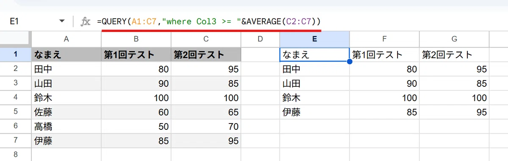This screenshot has height=161, width=508.
Task: Click cell B7 with value 85
Action: pos(136,140)
